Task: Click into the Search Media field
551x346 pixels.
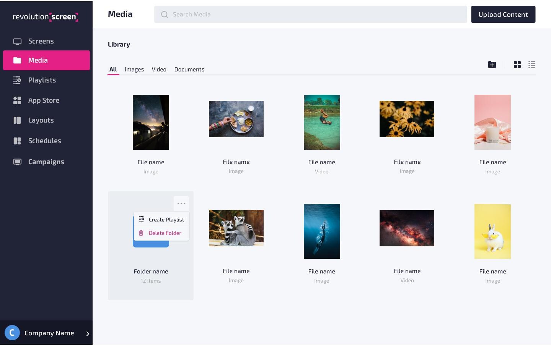Action: [310, 15]
